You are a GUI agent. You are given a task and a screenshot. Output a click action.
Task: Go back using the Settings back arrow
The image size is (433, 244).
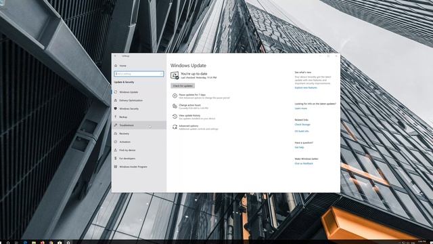click(x=116, y=56)
